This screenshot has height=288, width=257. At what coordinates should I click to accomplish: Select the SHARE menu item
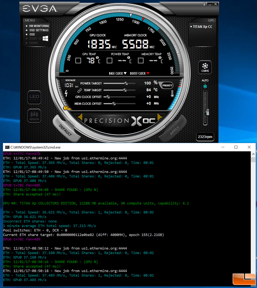pyautogui.click(x=34, y=43)
